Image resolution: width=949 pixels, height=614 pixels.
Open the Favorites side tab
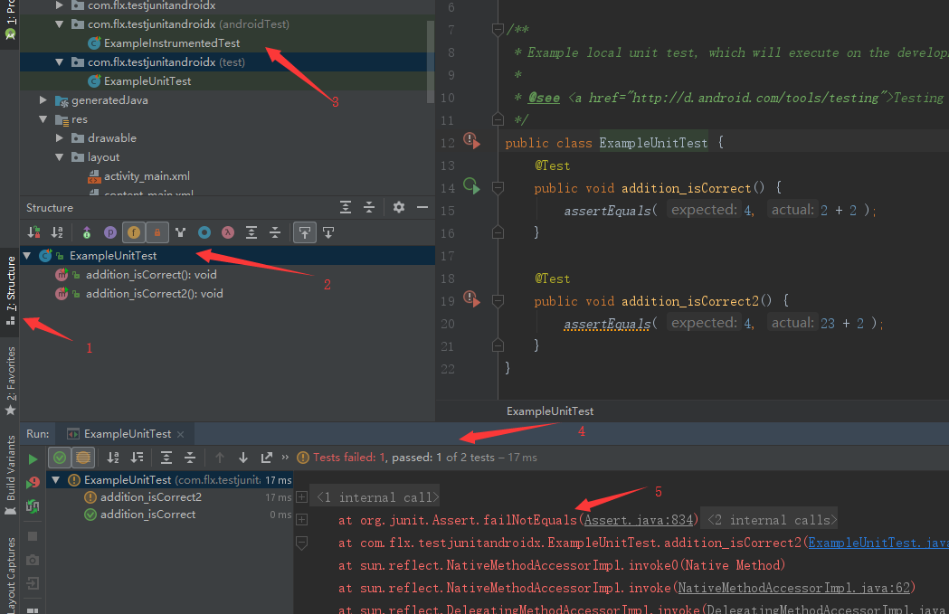point(10,381)
